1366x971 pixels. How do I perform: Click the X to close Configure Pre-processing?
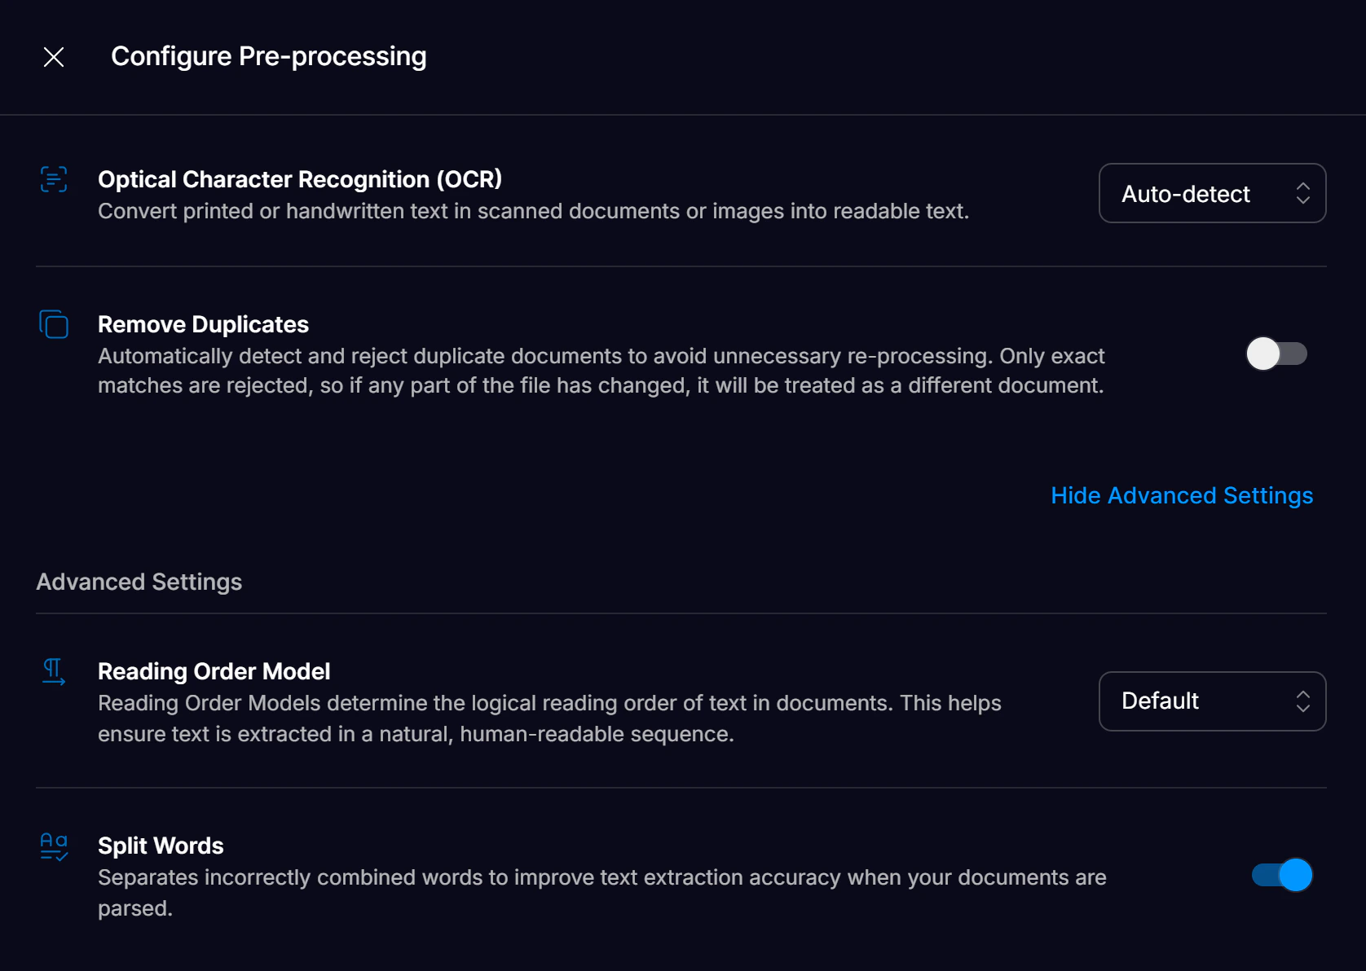click(53, 57)
